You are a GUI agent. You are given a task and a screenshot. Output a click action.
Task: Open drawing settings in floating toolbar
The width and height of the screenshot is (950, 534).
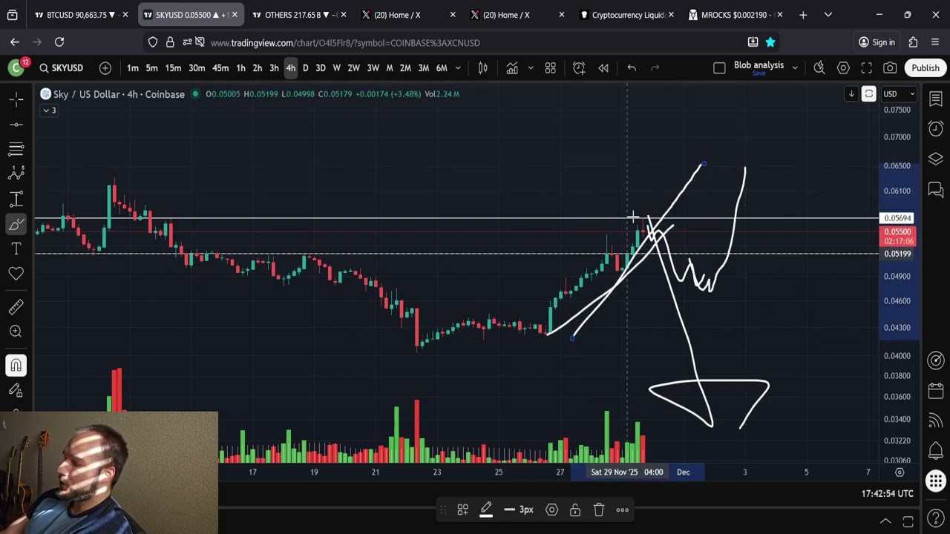551,510
